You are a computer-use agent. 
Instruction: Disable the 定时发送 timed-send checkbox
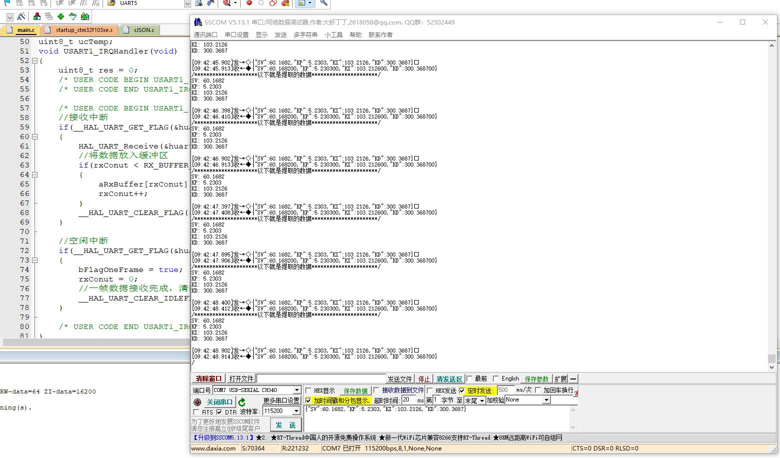462,390
